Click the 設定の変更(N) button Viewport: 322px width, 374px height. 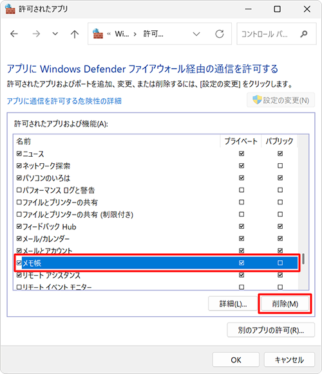coord(281,100)
